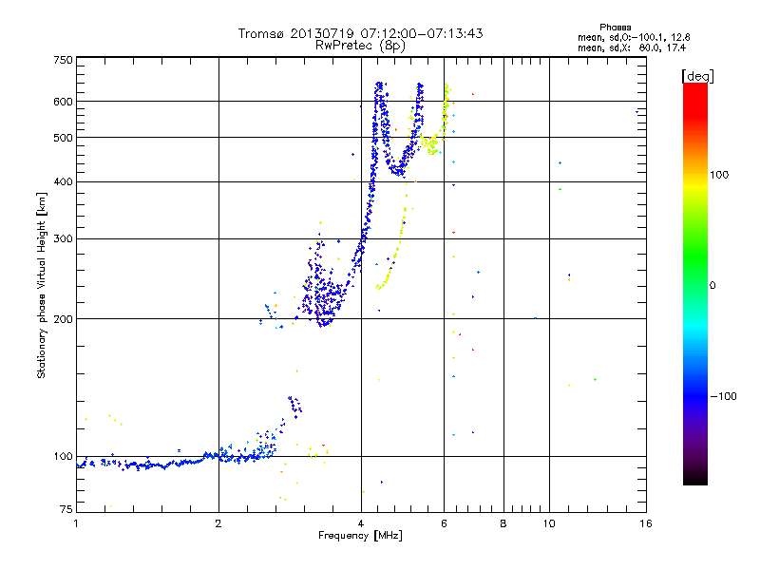Click y-axis tick label '75'
The image size is (760, 570).
click(66, 509)
